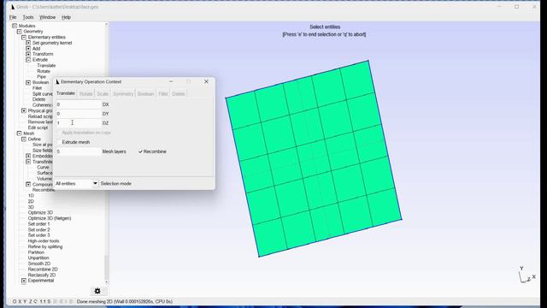This screenshot has height=308, width=547.
Task: Click the 3D mesh tree item
Action: 31,207
